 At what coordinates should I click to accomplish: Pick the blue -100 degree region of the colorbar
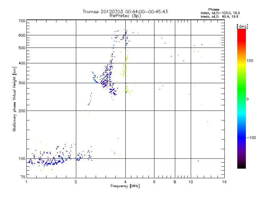(242, 138)
